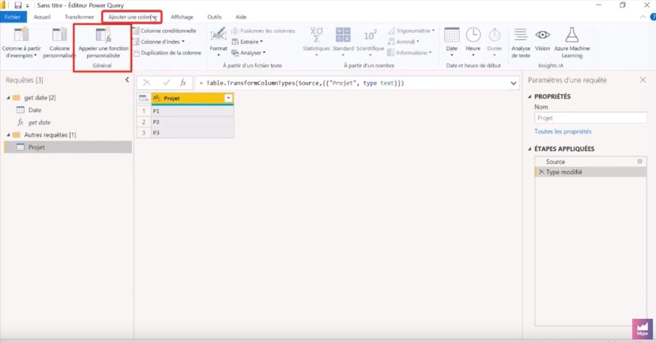Select row number 2
Viewport: 656px width, 342px height.
[143, 122]
